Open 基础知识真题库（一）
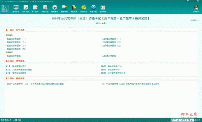Screen dimensions: 202x122 tap(16, 39)
